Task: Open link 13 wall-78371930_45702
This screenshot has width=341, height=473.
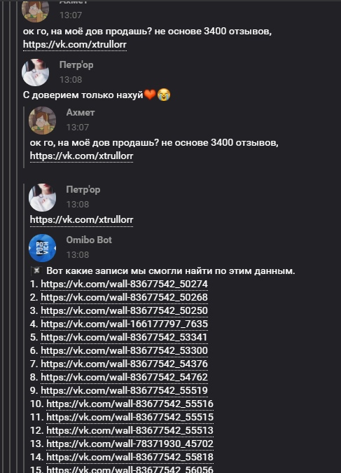Action: tap(130, 444)
